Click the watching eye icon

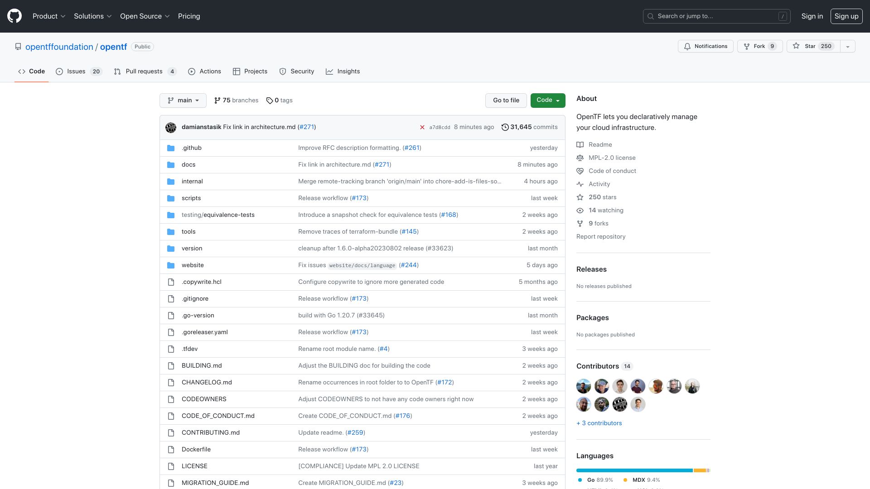(580, 211)
